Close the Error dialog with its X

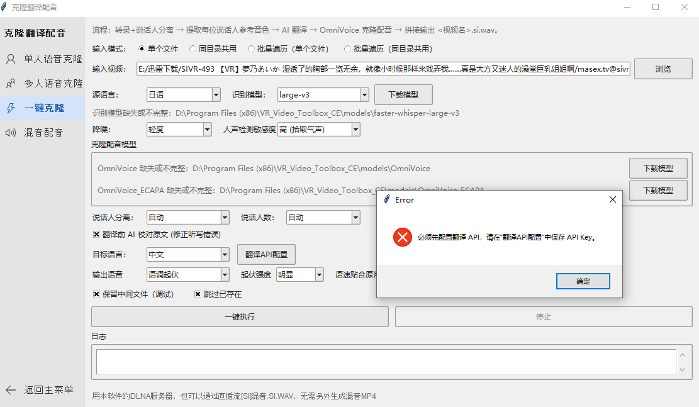(x=613, y=199)
